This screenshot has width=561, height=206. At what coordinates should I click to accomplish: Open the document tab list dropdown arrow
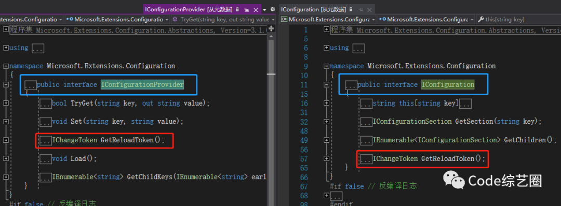click(265, 10)
